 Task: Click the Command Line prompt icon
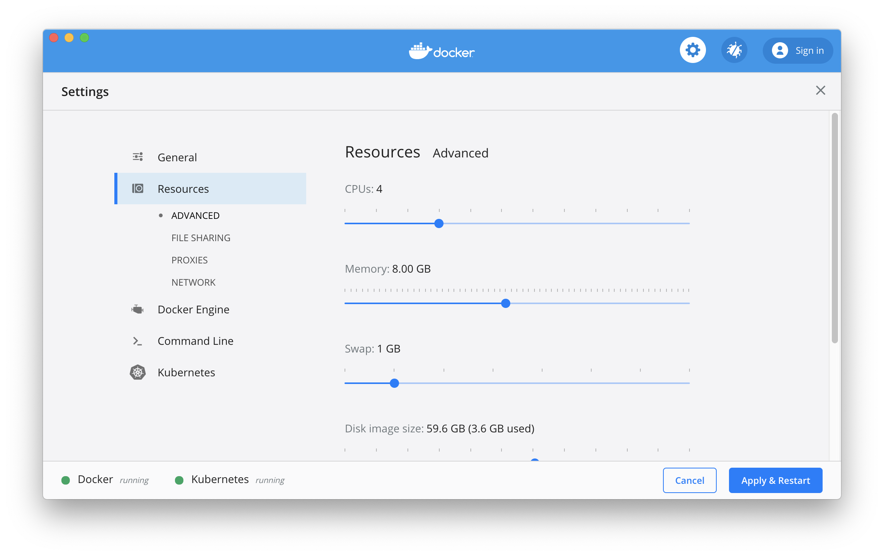pyautogui.click(x=137, y=341)
